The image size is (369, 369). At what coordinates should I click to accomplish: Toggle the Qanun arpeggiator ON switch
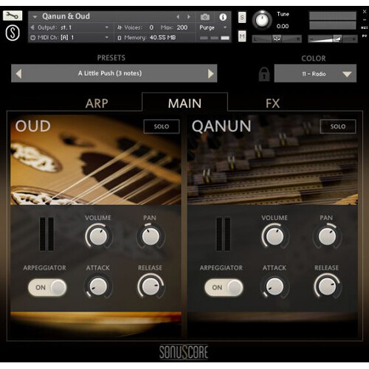click(224, 287)
